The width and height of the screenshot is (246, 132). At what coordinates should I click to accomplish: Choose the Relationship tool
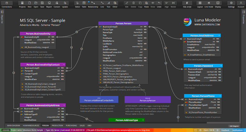[x=93, y=4]
